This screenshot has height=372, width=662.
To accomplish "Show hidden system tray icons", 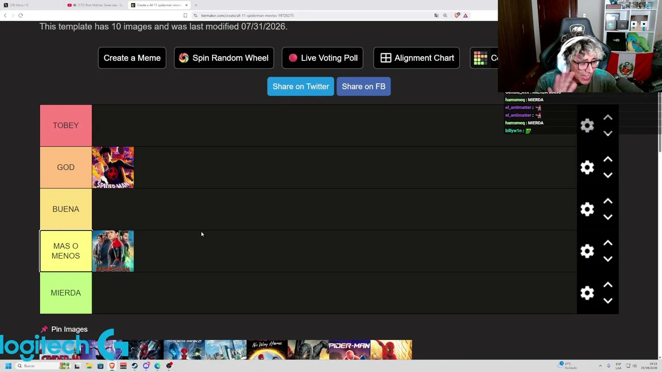I will 600,366.
